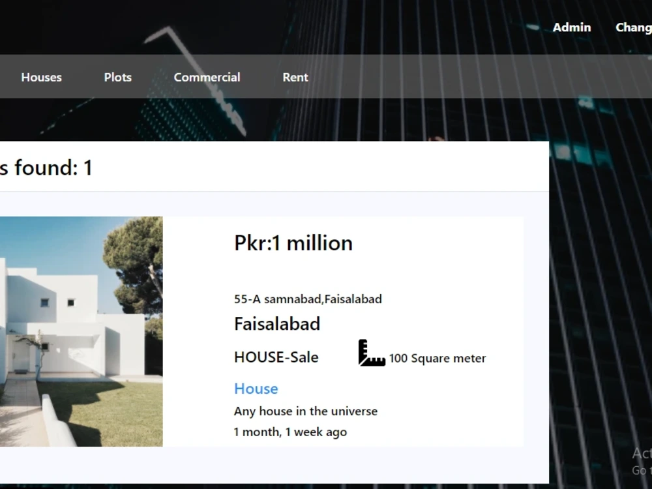Open the House category link
This screenshot has height=489, width=652.
point(256,389)
